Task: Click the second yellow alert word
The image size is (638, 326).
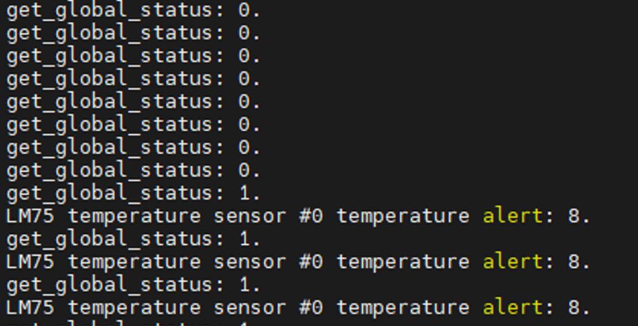Action: click(x=512, y=261)
